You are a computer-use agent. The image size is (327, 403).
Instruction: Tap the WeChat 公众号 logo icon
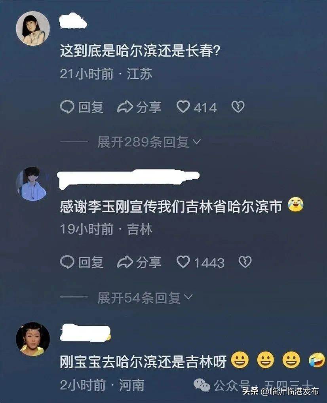click(202, 385)
